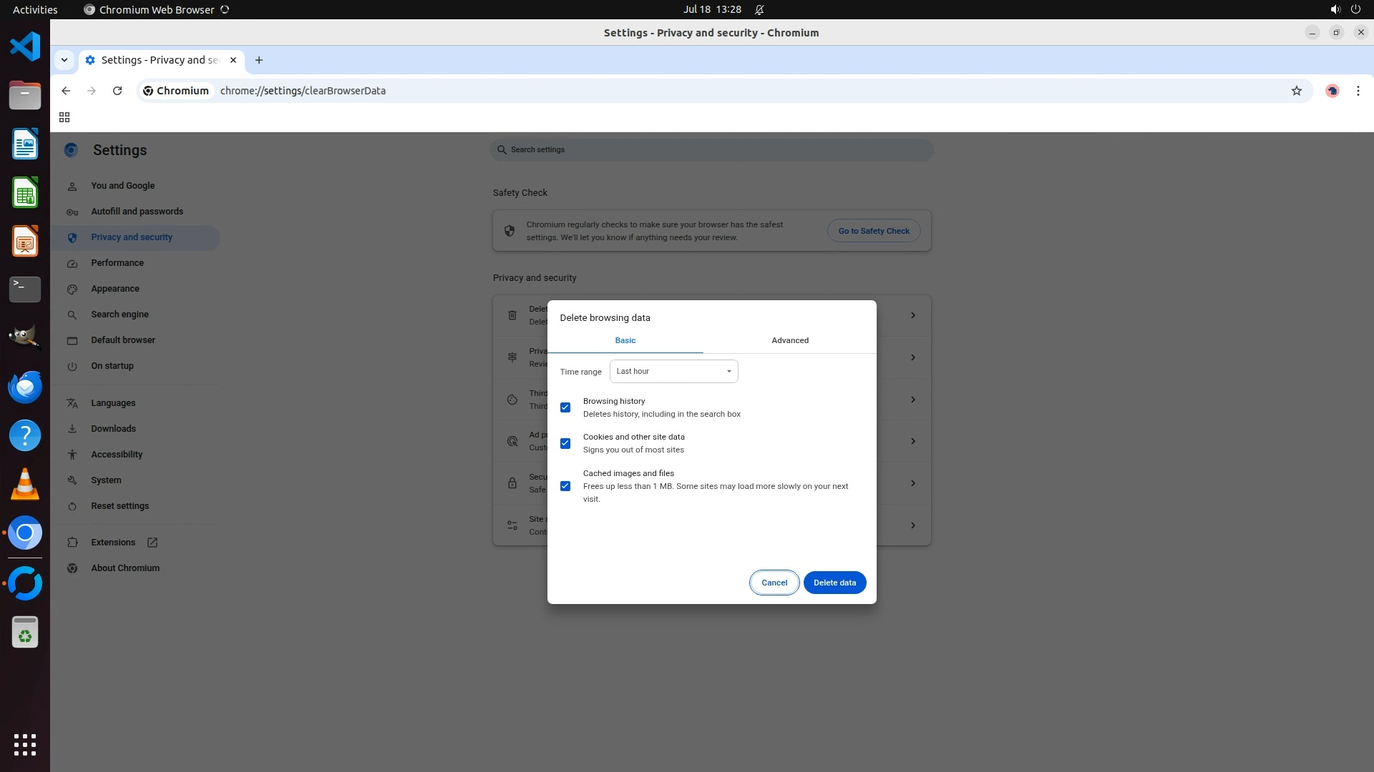This screenshot has height=772, width=1374.
Task: Open the volume system tray menu
Action: click(x=1335, y=9)
